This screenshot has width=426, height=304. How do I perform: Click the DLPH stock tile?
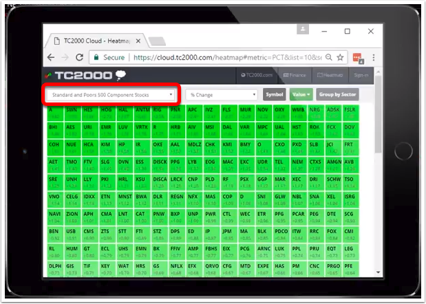pos(54,269)
